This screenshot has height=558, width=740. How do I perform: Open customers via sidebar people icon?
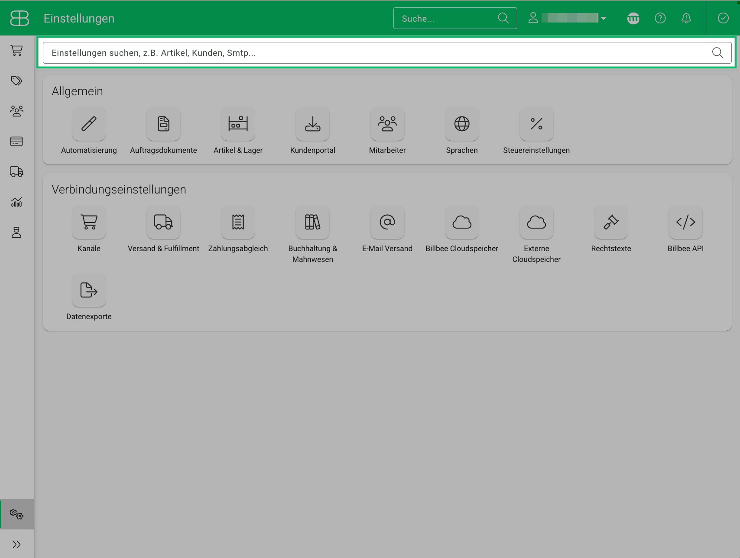[x=16, y=111]
